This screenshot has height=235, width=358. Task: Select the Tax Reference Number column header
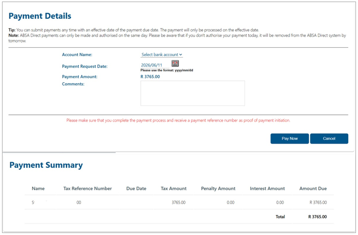88,189
